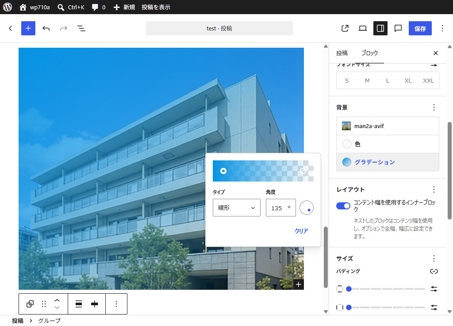Switch to the 投稿 sidebar tab
Viewport: 453px width, 326px height.
(342, 53)
